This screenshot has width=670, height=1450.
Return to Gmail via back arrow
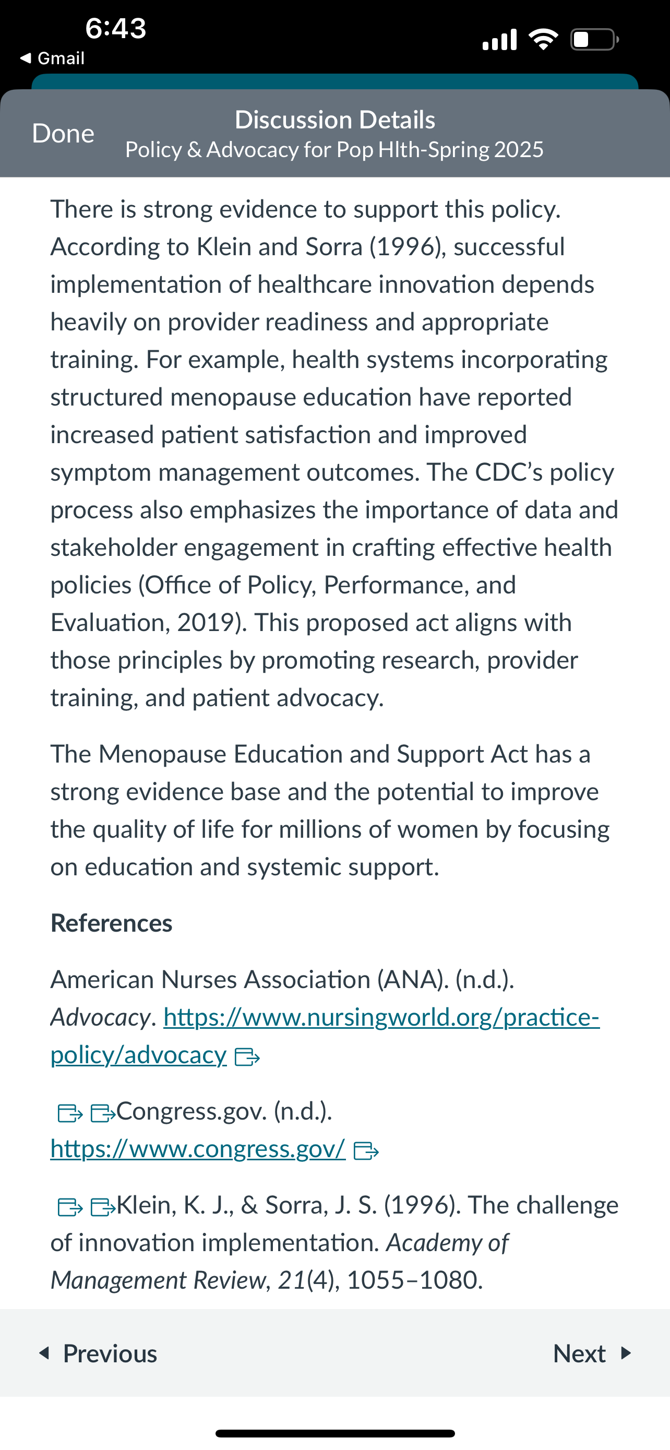[52, 58]
